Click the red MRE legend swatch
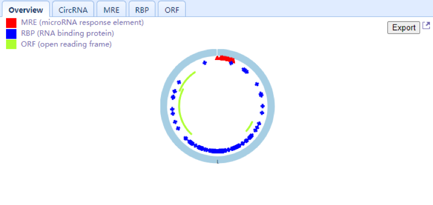 pos(11,23)
